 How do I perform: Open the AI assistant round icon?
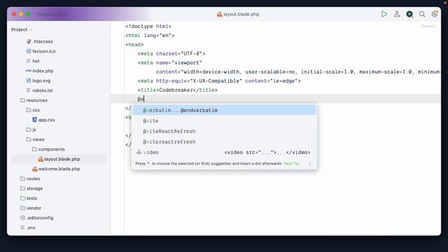click(x=409, y=14)
